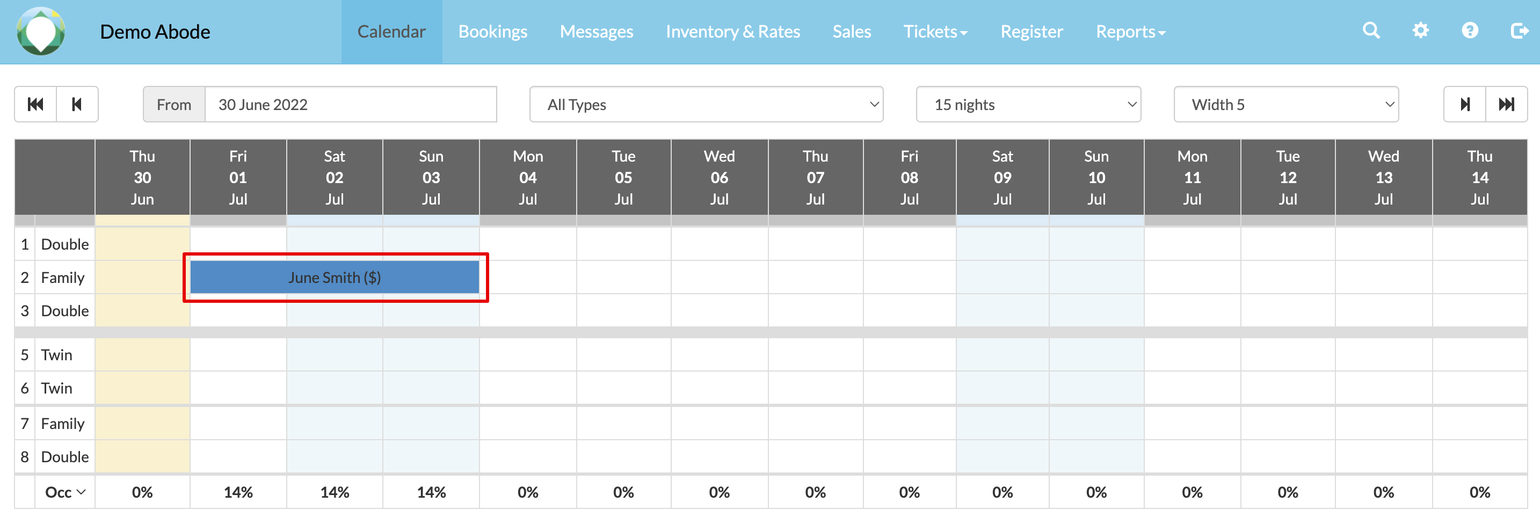Expand the Reports dropdown menu
The width and height of the screenshot is (1540, 524).
point(1130,32)
